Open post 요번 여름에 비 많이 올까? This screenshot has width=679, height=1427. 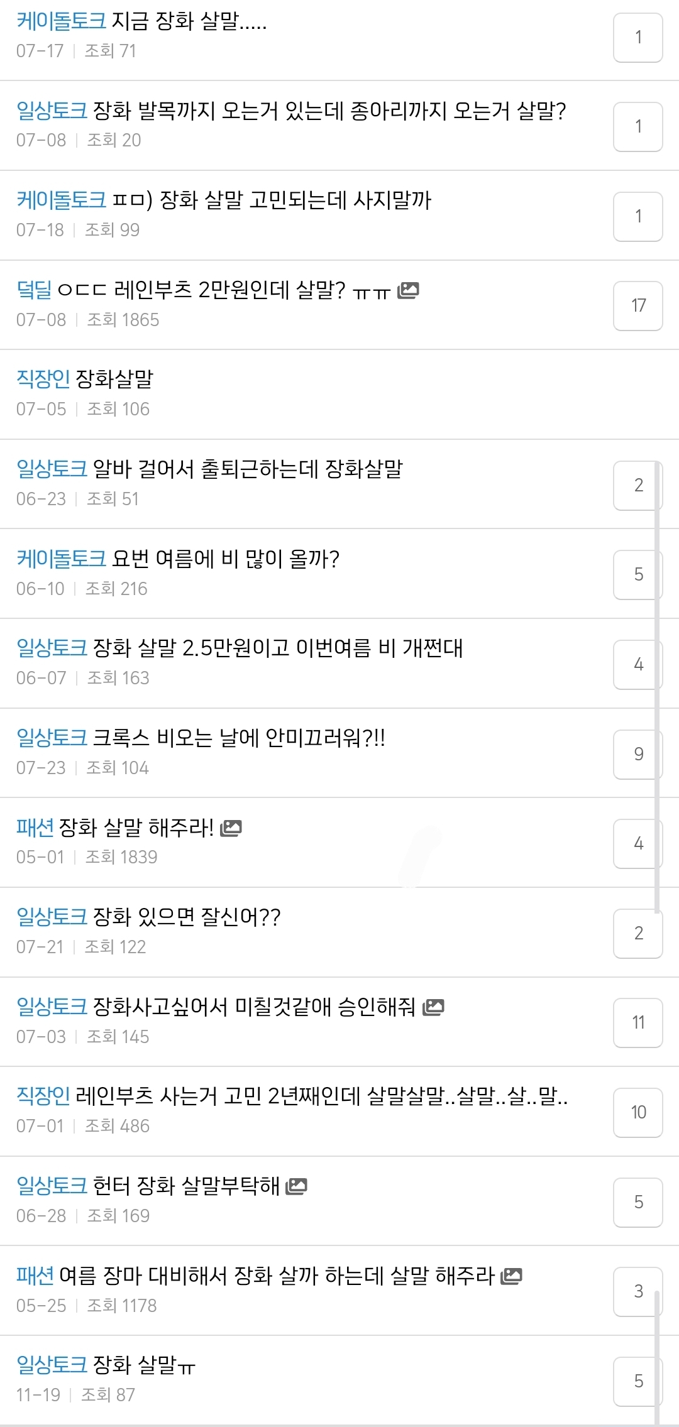click(225, 559)
